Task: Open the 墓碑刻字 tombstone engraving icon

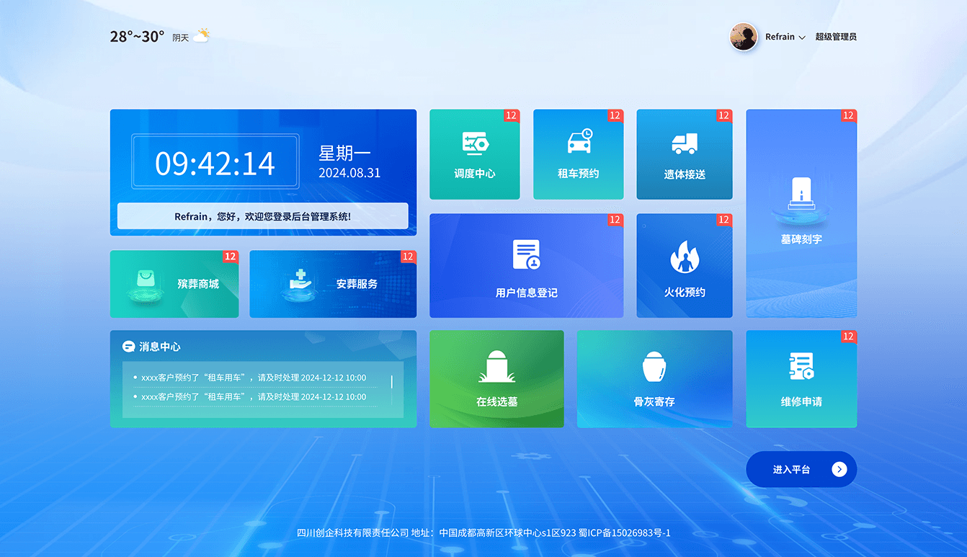Action: click(801, 196)
